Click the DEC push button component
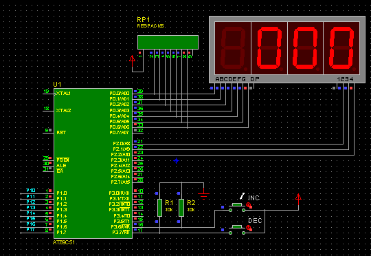Image resolution: width=371 pixels, height=256 pixels. coord(237,229)
